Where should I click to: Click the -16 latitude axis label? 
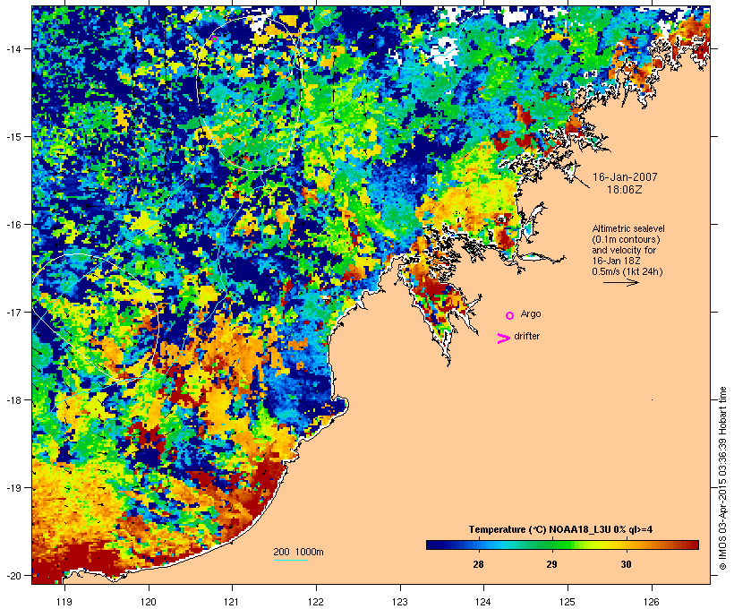[13, 225]
